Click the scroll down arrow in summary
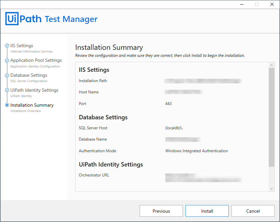This screenshot has height=222, width=280. tap(271, 189)
